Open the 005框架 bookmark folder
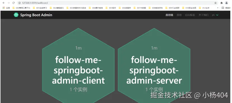 tap(111, 8)
